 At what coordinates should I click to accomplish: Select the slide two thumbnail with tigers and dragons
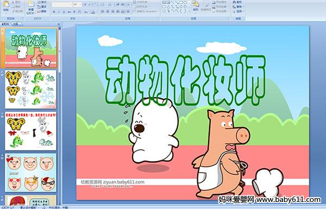point(31,90)
